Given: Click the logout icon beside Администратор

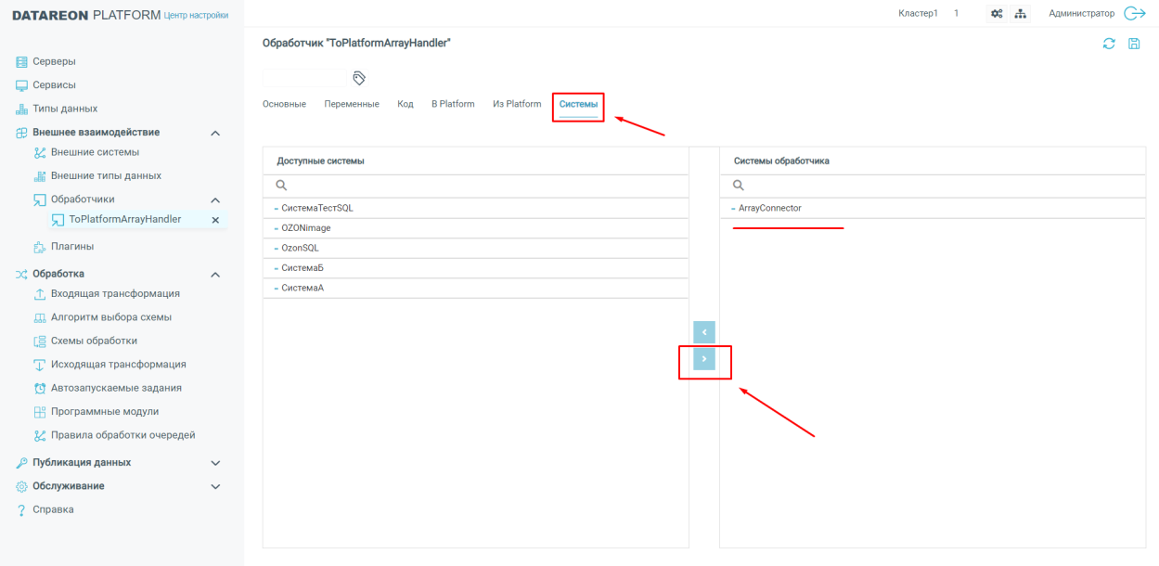Looking at the screenshot, I should pos(1135,14).
